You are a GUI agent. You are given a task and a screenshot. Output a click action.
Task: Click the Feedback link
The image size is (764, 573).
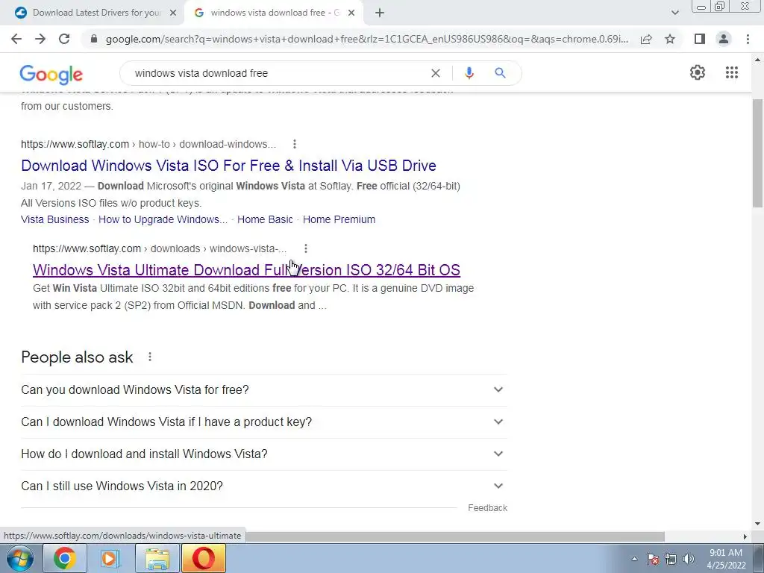pyautogui.click(x=487, y=508)
